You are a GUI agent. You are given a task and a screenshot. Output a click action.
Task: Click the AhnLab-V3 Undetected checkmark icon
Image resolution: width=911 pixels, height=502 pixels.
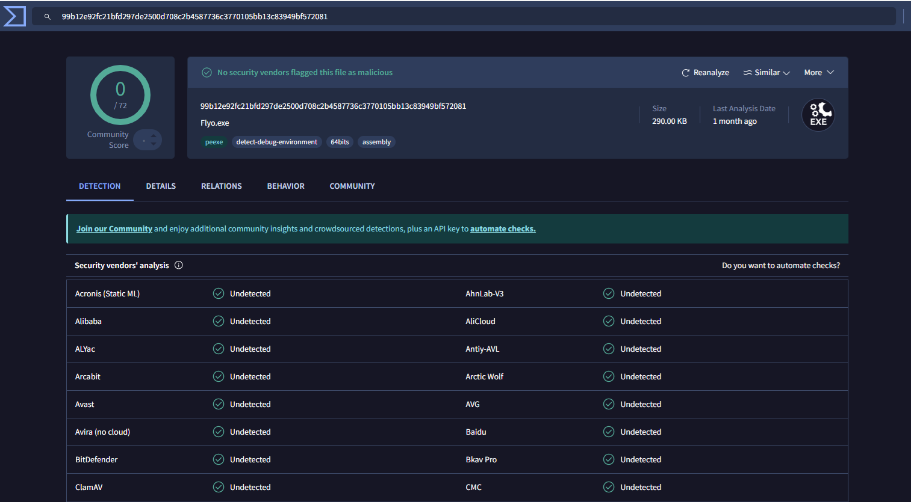609,293
